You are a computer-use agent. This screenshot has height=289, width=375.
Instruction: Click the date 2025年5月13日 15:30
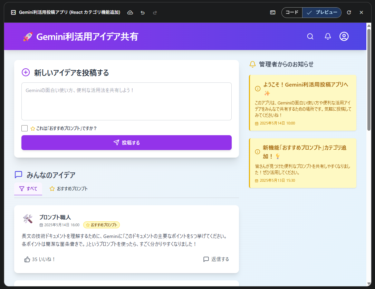tap(277, 181)
